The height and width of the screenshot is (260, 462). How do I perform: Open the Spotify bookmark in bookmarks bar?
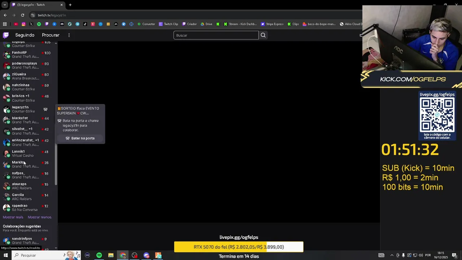39,24
